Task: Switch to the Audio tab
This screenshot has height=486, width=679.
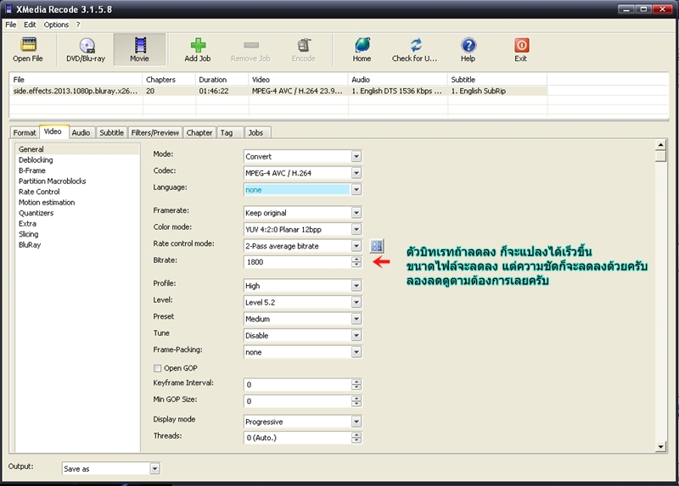Action: (x=81, y=133)
